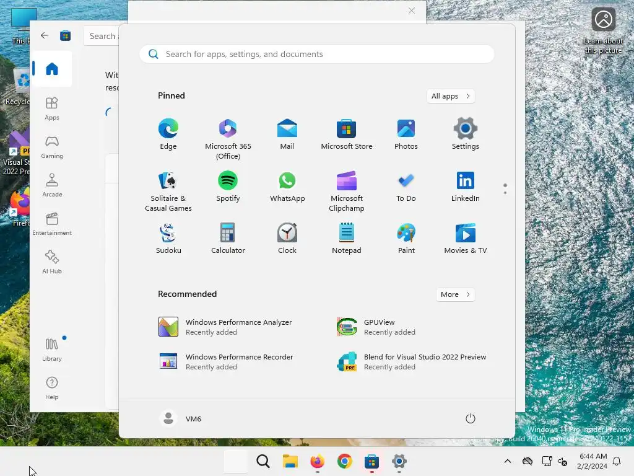634x476 pixels.
Task: Open the Calculator app
Action: point(228,239)
